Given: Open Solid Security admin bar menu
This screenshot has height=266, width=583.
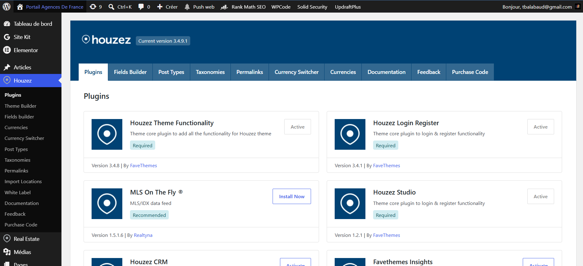Looking at the screenshot, I should (x=312, y=7).
